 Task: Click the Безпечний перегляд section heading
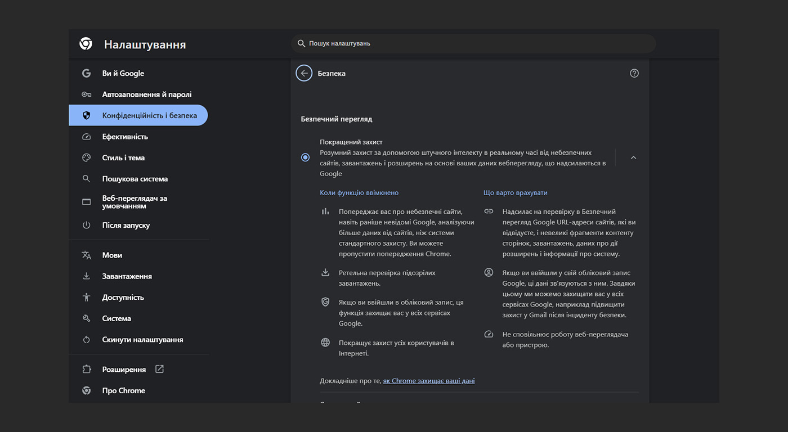coord(337,119)
